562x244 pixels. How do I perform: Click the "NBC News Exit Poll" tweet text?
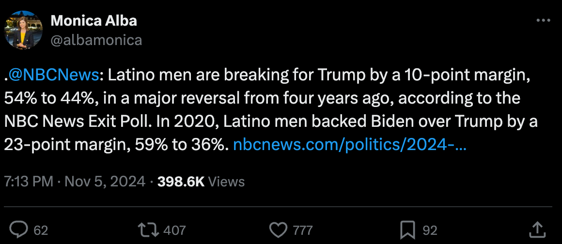pyautogui.click(x=77, y=122)
